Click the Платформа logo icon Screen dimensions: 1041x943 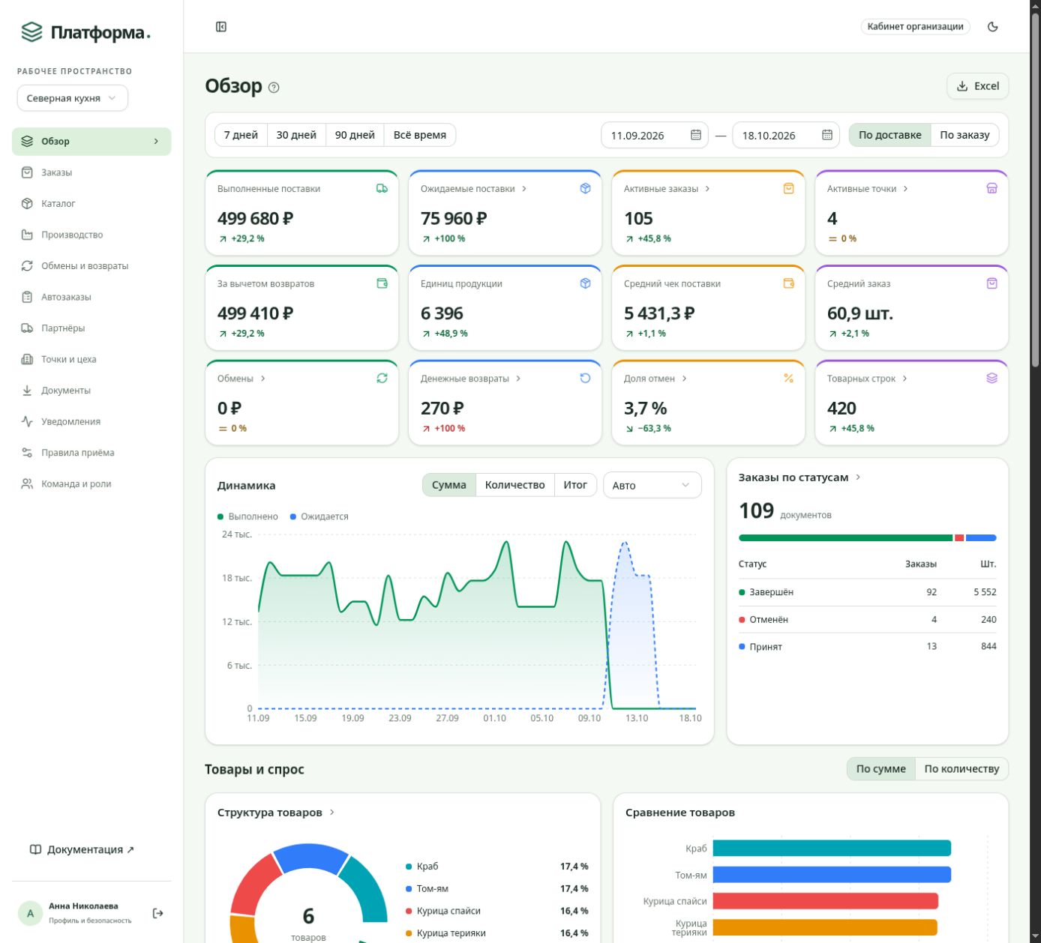(x=31, y=32)
